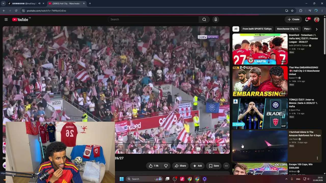Open the account avatar menu
The width and height of the screenshot is (326, 183).
317,20
